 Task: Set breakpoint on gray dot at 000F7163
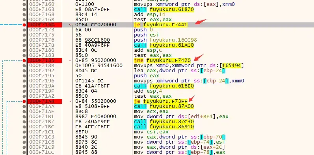24,9
